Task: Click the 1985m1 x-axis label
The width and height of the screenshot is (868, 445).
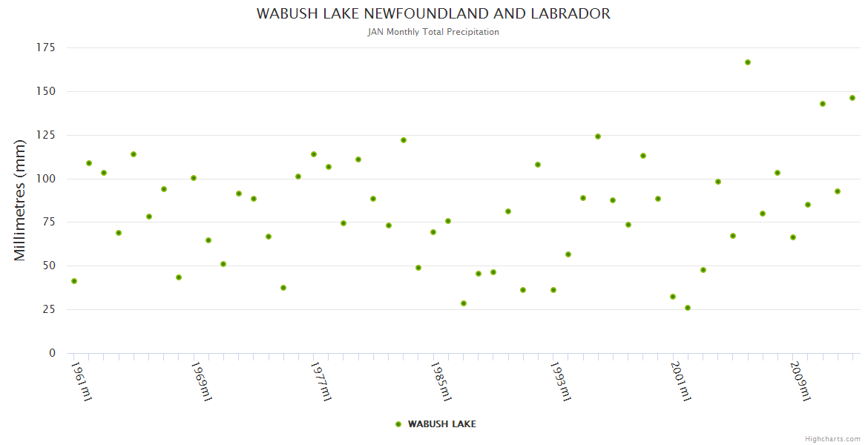Action: pos(441,380)
